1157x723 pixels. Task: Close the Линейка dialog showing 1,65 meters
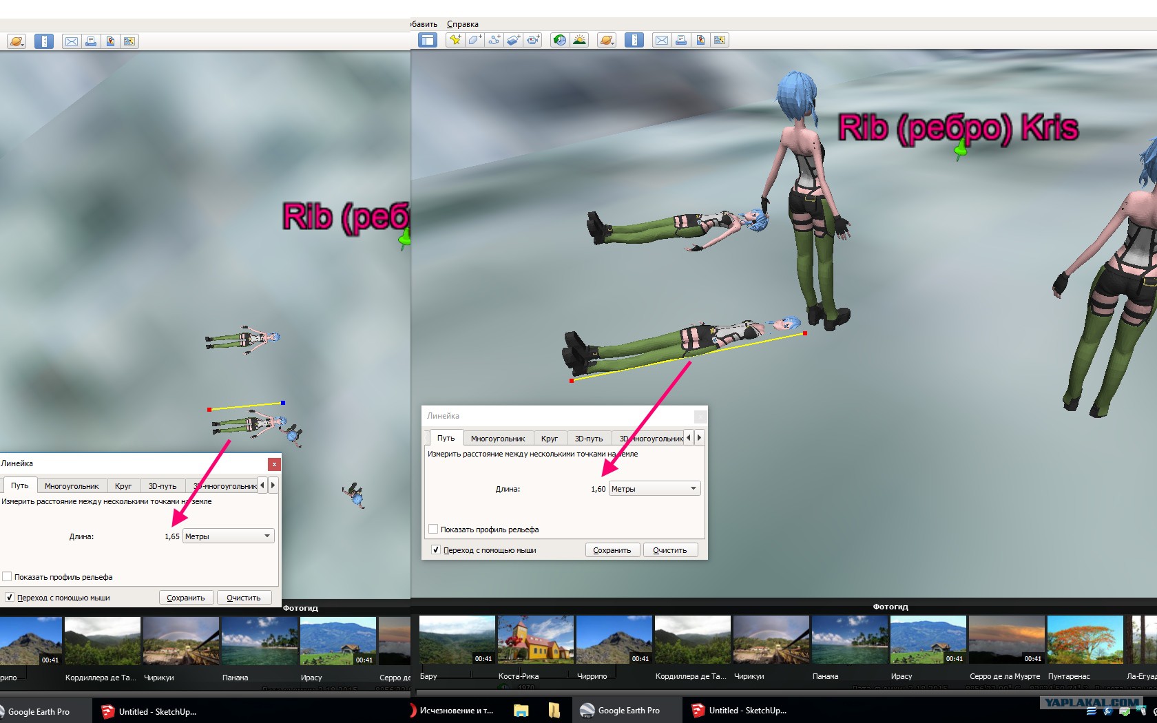(274, 464)
